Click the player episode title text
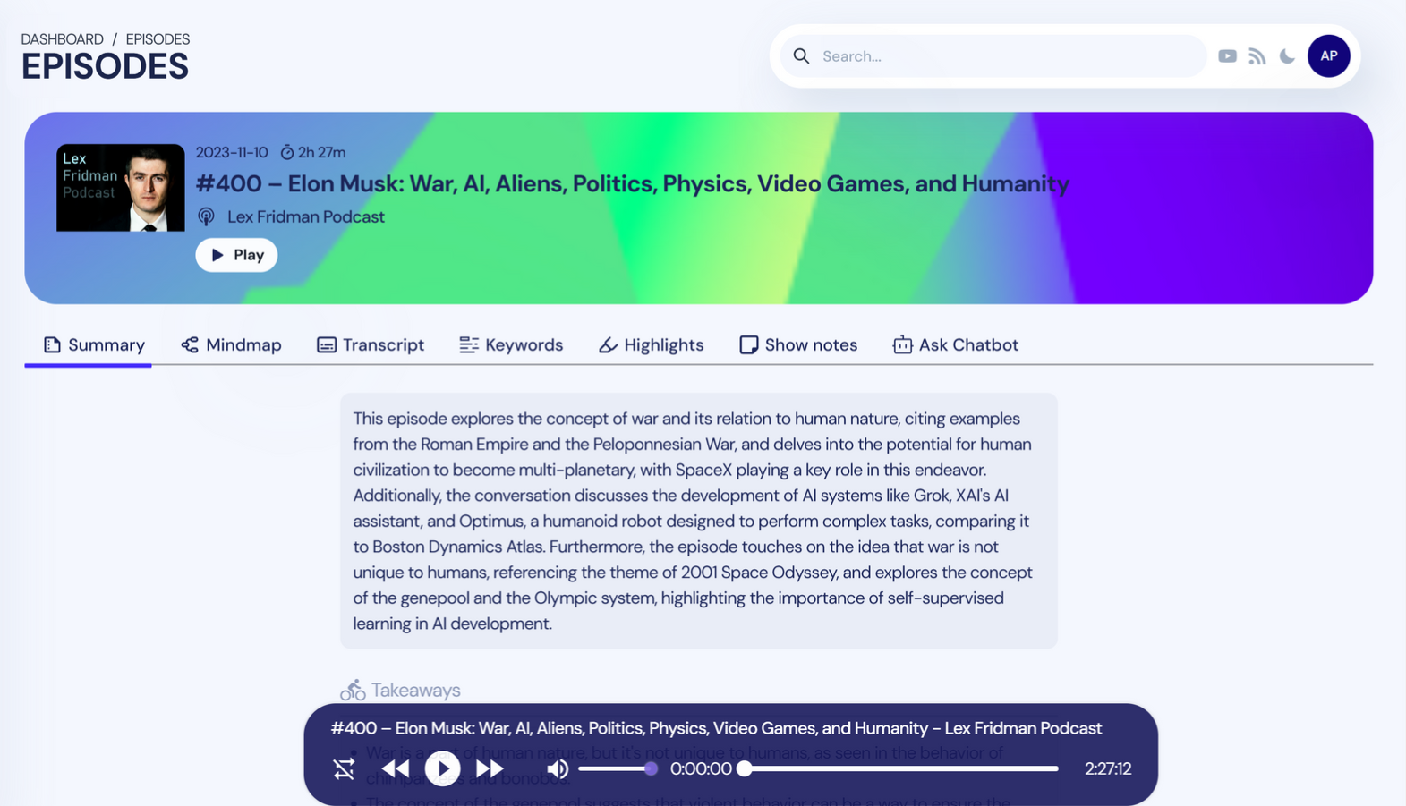The width and height of the screenshot is (1406, 806). pos(716,728)
